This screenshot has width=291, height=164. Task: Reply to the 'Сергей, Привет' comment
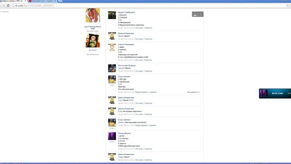coord(148,71)
